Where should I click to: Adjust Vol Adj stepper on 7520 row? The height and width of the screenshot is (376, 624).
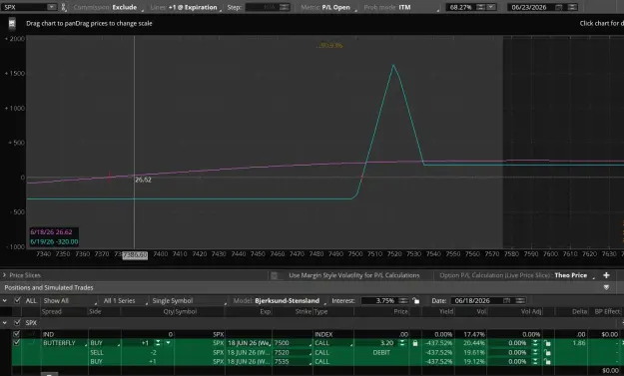click(x=535, y=352)
